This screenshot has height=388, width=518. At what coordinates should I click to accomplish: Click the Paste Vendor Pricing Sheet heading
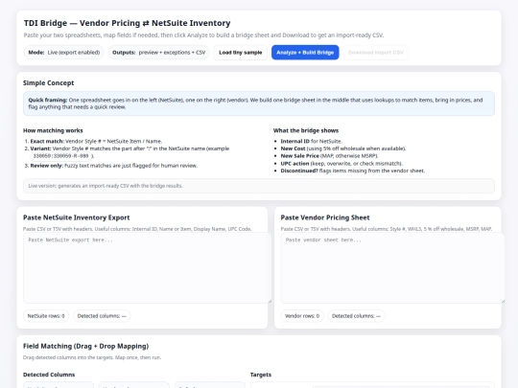325,217
